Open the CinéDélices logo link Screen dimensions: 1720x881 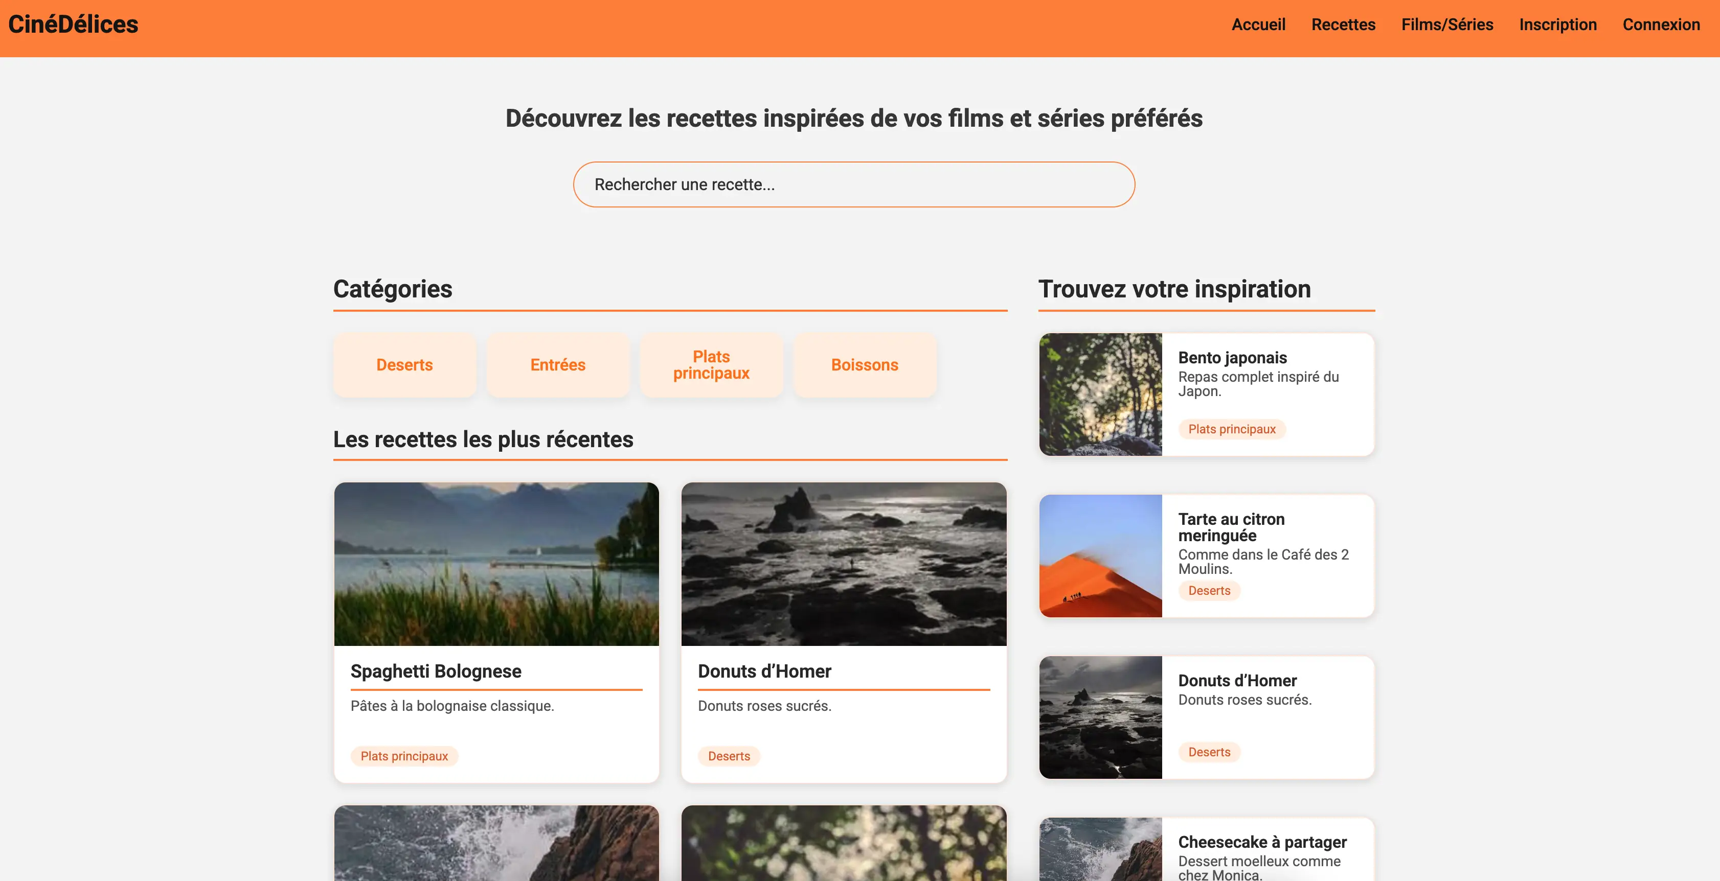(74, 25)
